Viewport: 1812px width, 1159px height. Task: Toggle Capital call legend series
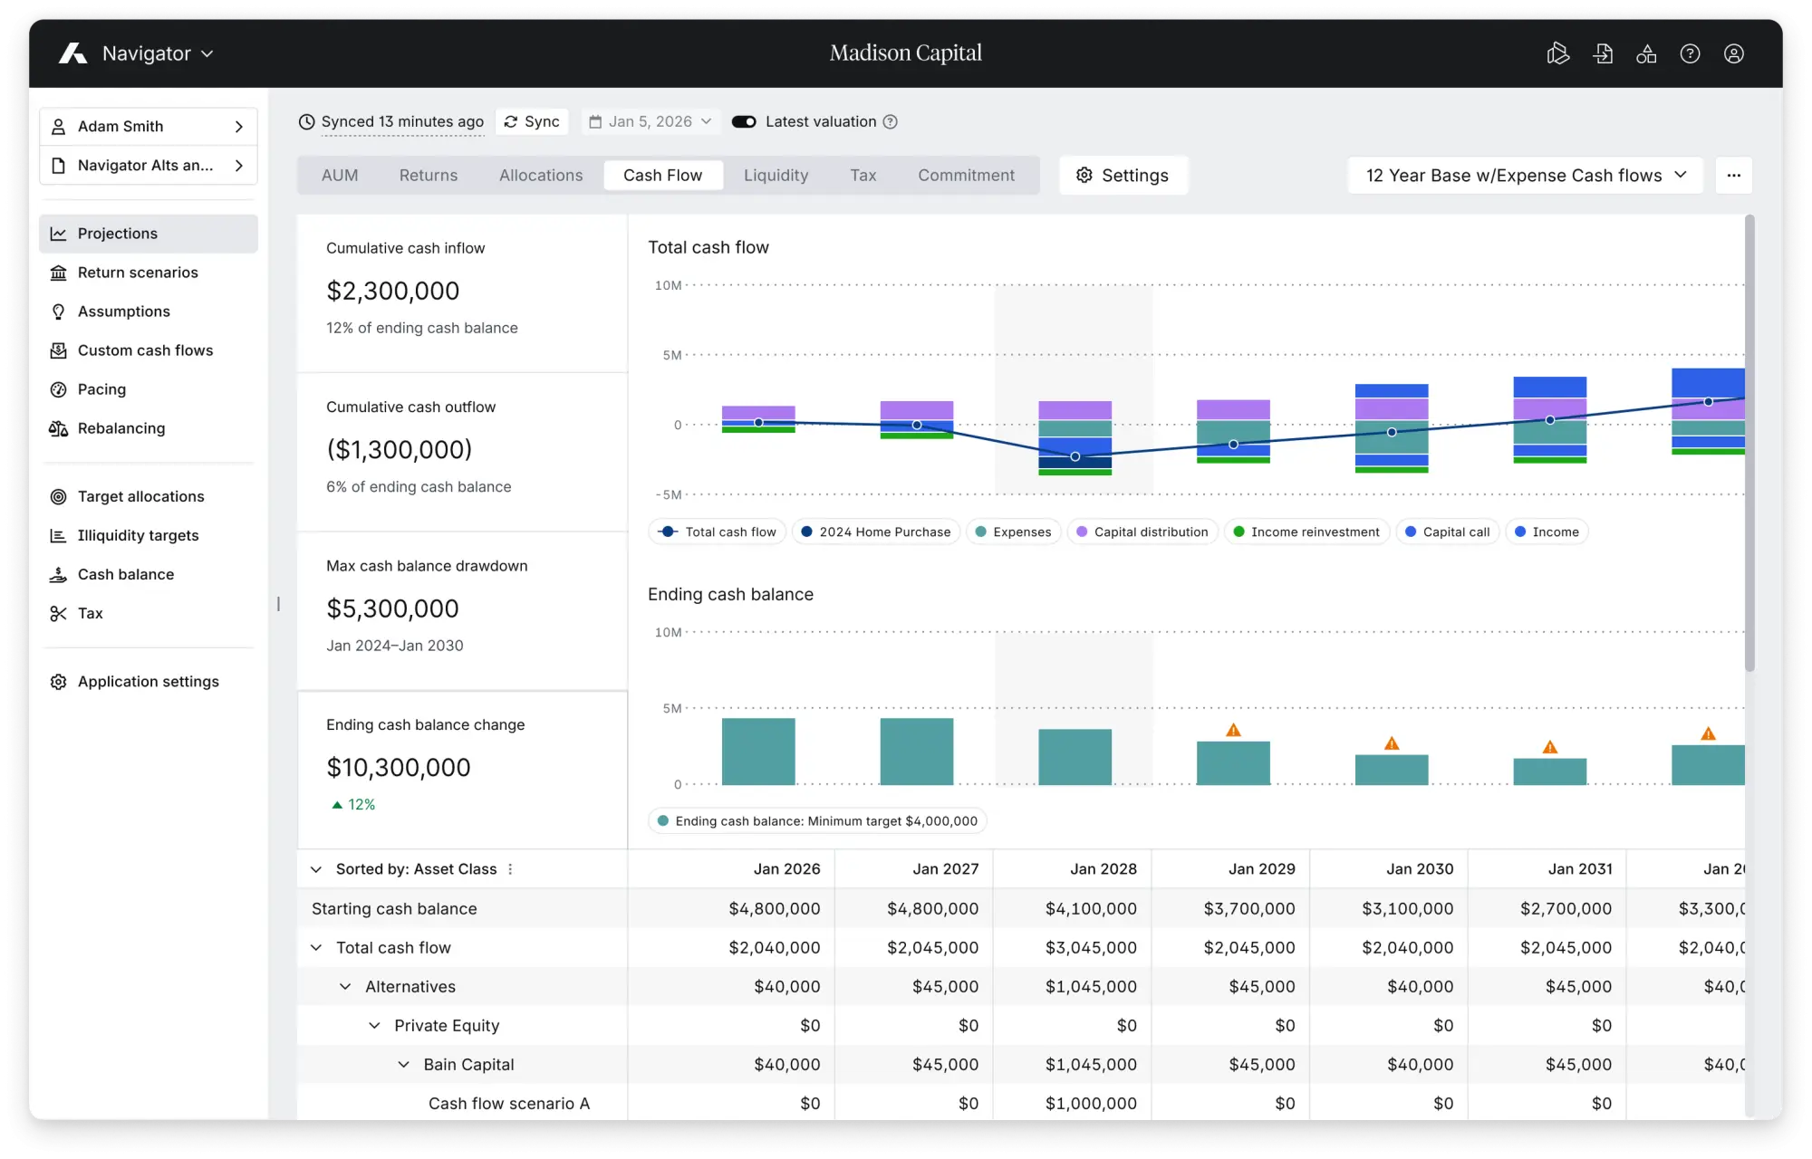pyautogui.click(x=1448, y=532)
